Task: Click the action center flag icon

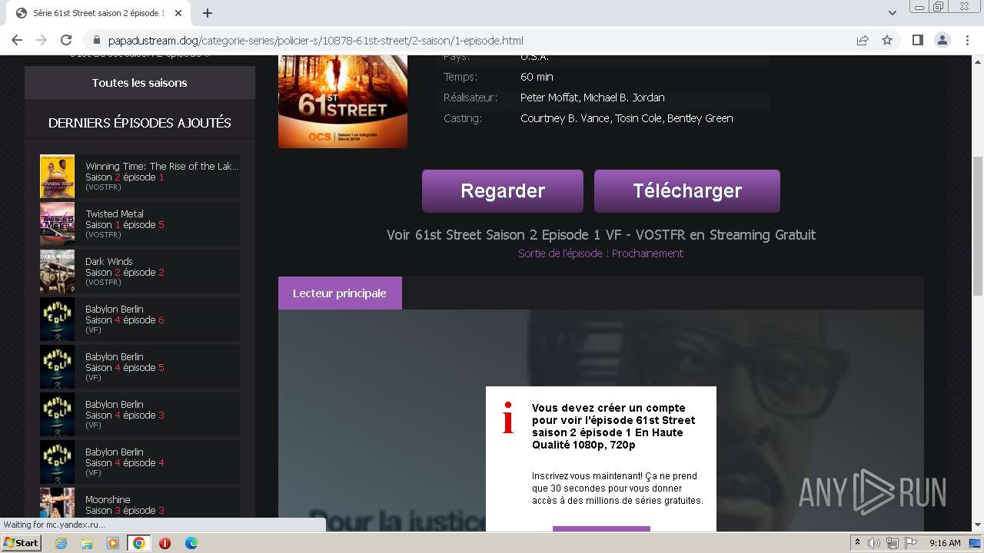Action: [911, 543]
